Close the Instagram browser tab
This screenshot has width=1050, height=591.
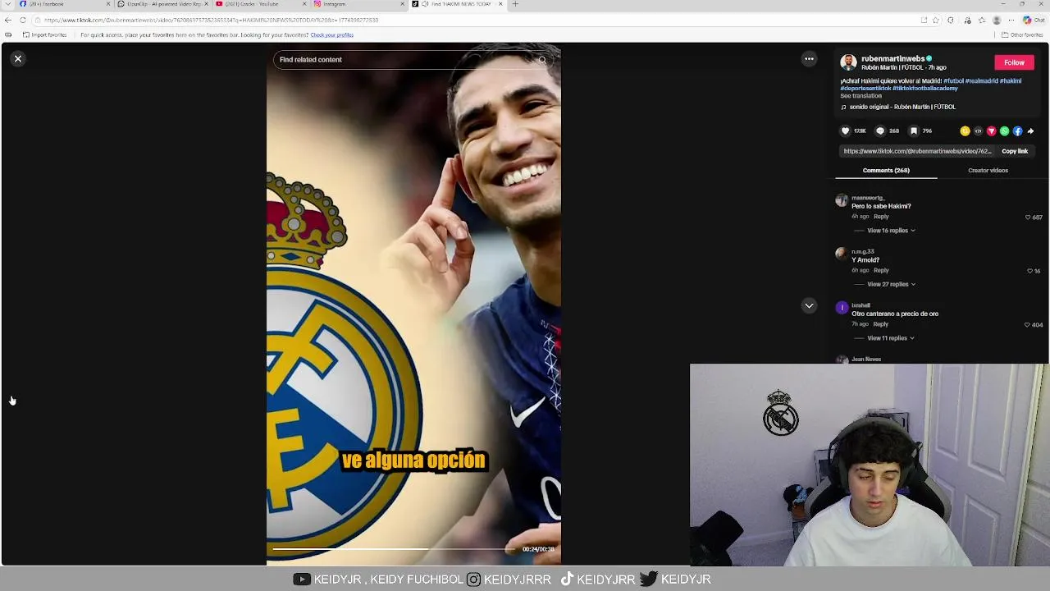pyautogui.click(x=403, y=4)
